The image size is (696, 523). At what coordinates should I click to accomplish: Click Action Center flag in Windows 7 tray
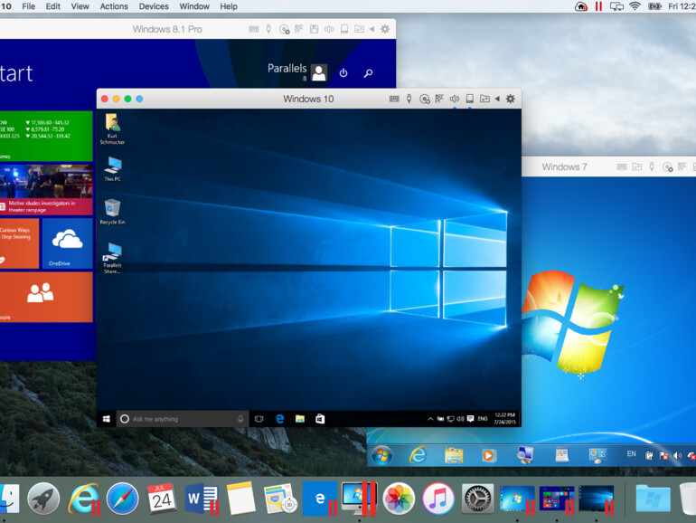[663, 455]
